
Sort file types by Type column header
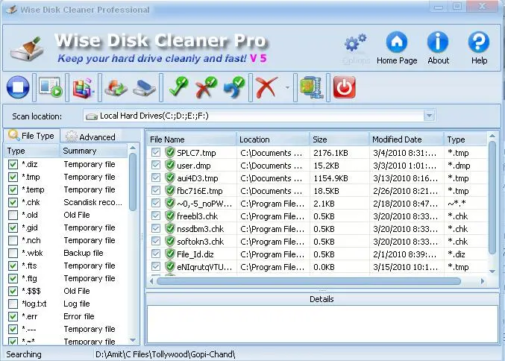coord(31,151)
